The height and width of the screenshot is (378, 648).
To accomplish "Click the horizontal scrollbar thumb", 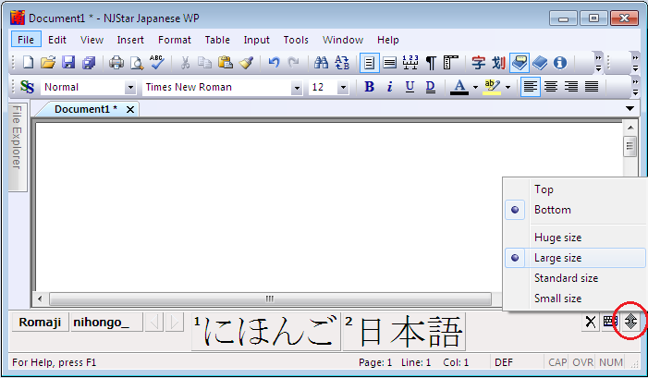I will (x=270, y=299).
